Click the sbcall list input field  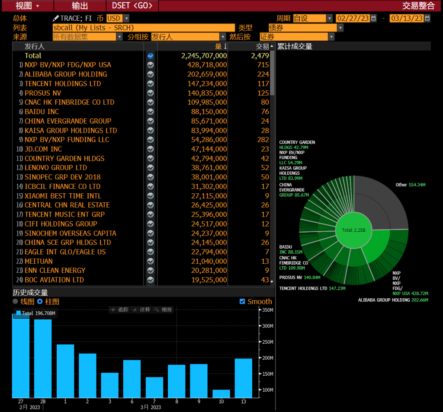point(144,28)
